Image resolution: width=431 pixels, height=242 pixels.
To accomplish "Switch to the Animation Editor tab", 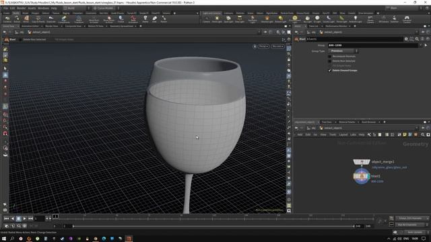I will click(x=30, y=26).
